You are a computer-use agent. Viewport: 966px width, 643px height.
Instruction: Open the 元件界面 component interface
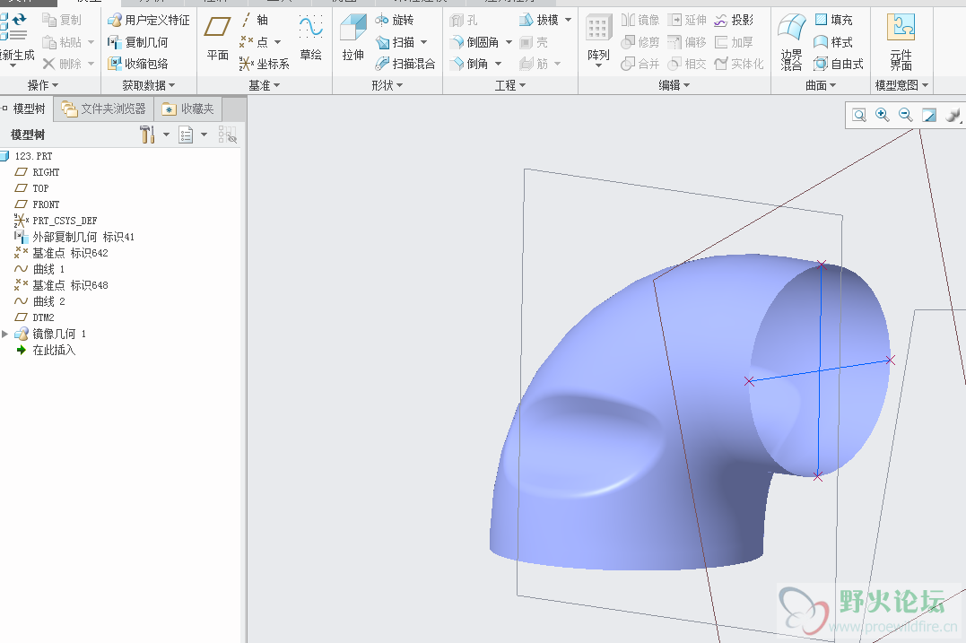tap(901, 41)
